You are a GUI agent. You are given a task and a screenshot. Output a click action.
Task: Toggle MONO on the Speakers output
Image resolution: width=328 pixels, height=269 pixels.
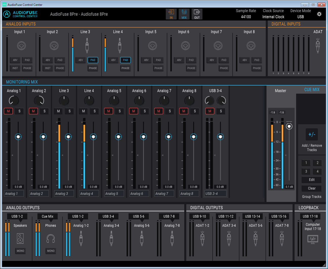20,251
